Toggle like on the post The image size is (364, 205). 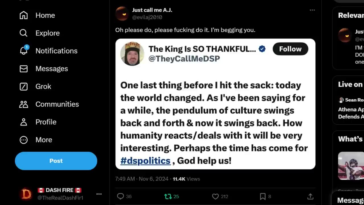pyautogui.click(x=216, y=196)
